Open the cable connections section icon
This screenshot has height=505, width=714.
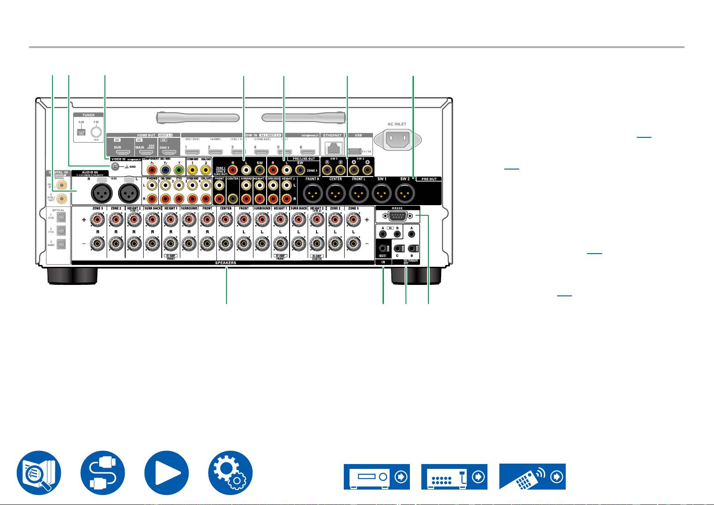(x=103, y=472)
